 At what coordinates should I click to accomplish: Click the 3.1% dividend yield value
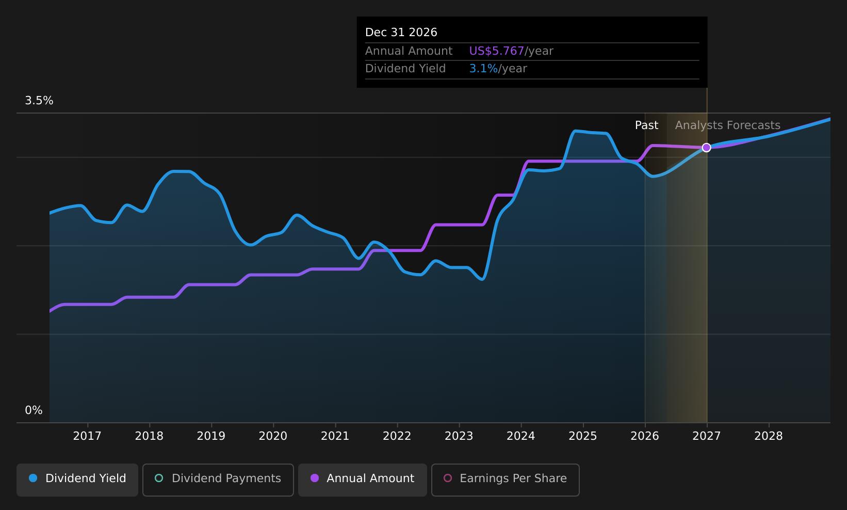(x=483, y=69)
